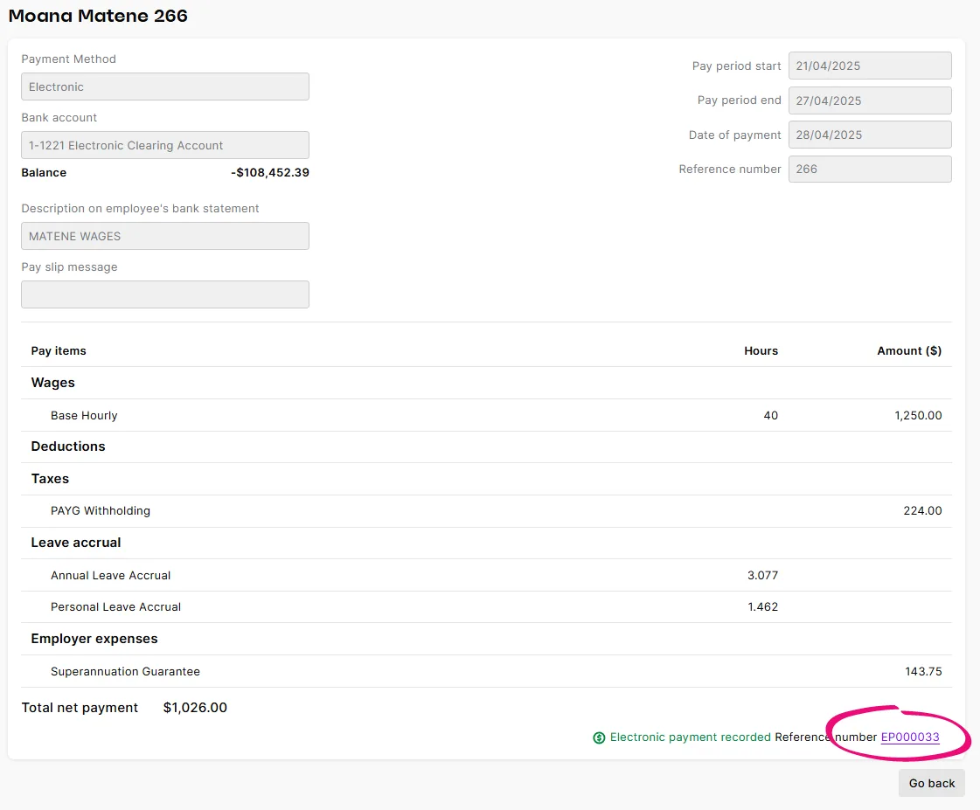Select the Date of payment 28/04/2025 field

point(869,134)
